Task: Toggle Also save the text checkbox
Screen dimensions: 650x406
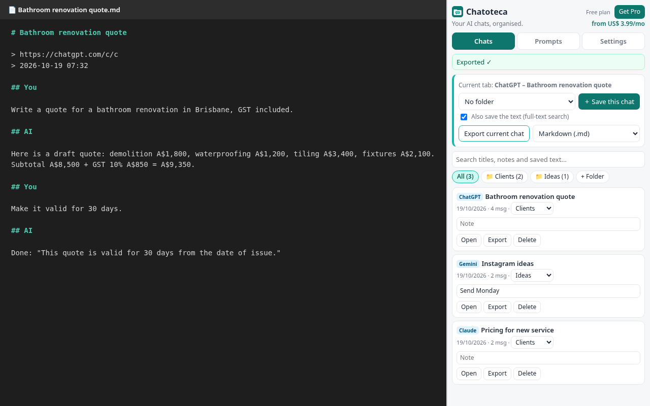Action: [x=464, y=117]
